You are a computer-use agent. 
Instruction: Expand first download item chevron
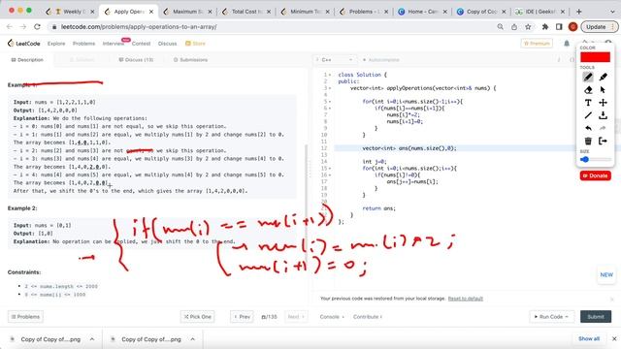coord(92,339)
